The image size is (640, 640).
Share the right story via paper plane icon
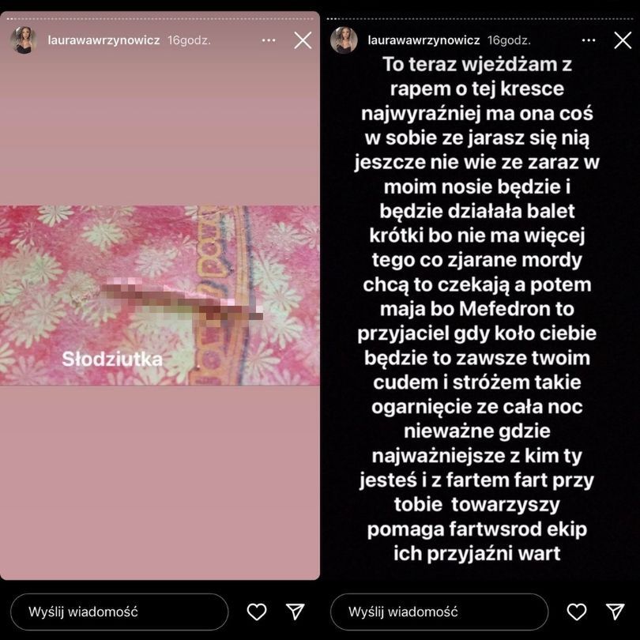[x=615, y=612]
